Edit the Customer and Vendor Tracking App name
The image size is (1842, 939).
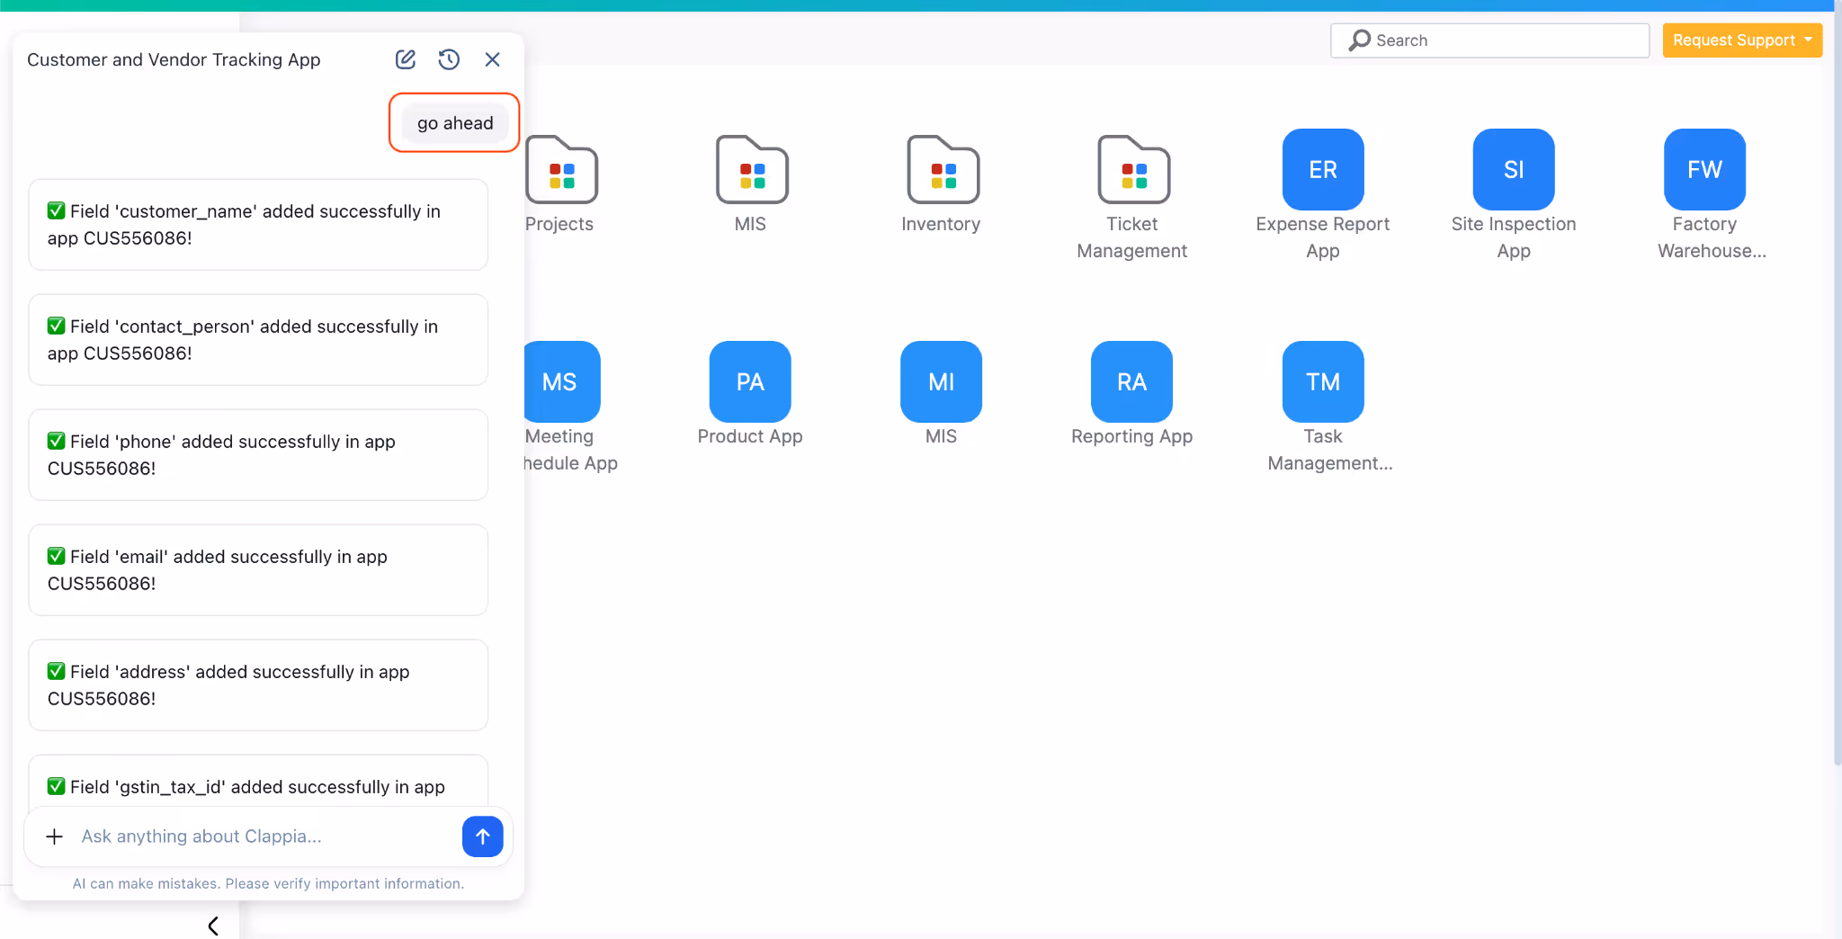coord(405,58)
